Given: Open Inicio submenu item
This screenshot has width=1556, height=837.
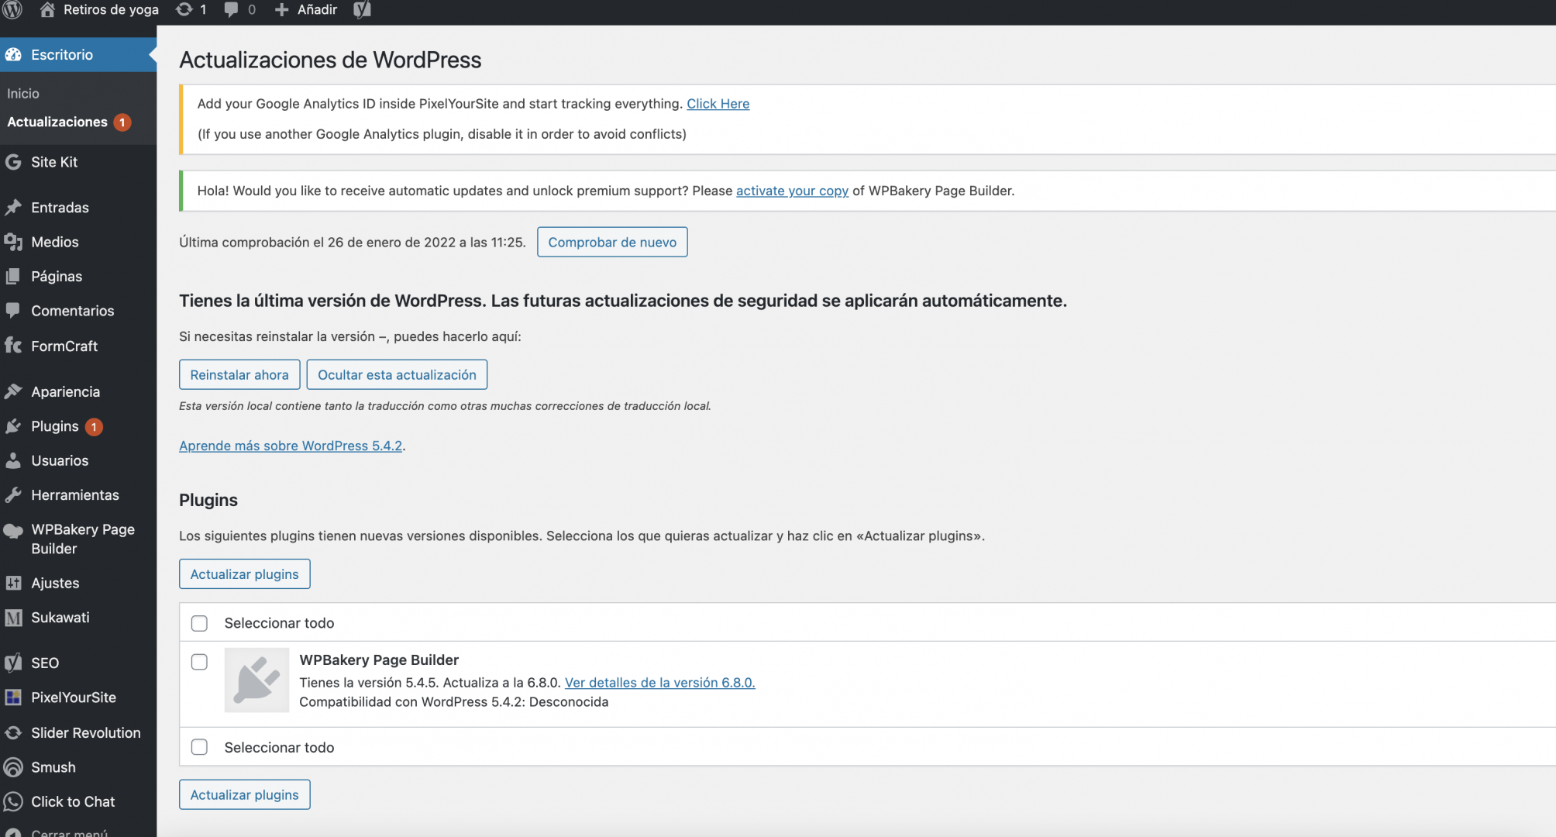Looking at the screenshot, I should [23, 93].
